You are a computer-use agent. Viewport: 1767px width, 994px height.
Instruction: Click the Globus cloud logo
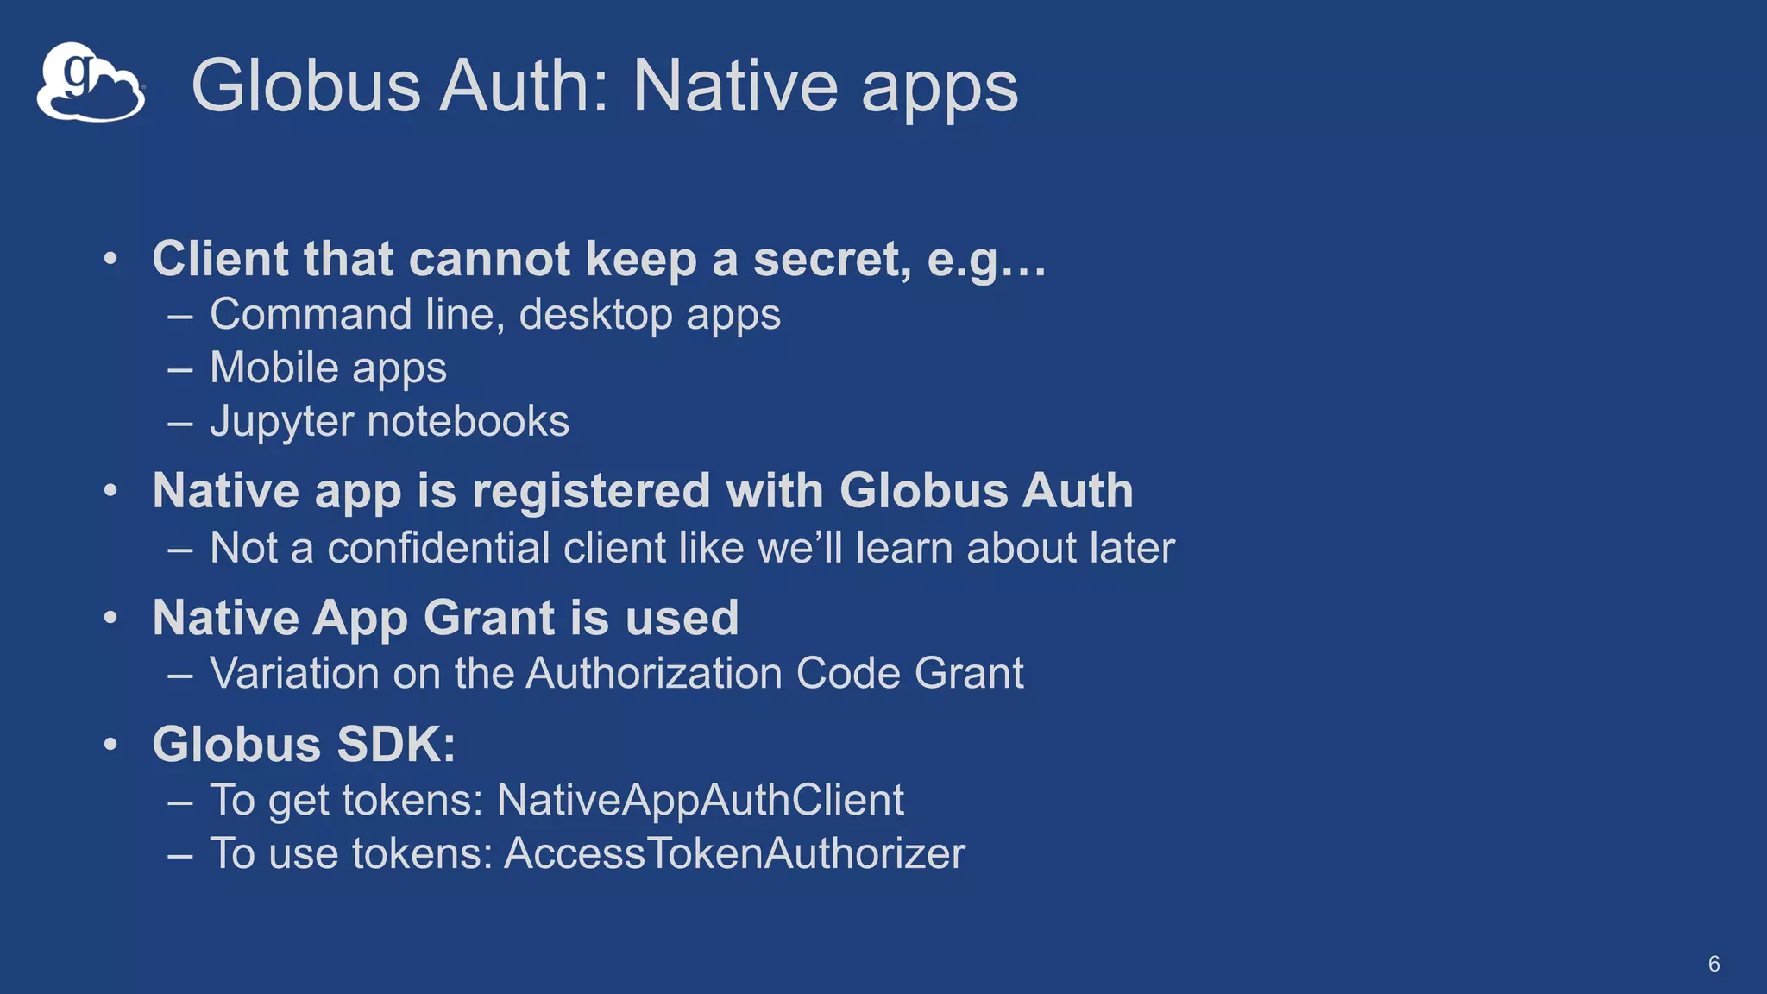pyautogui.click(x=91, y=82)
